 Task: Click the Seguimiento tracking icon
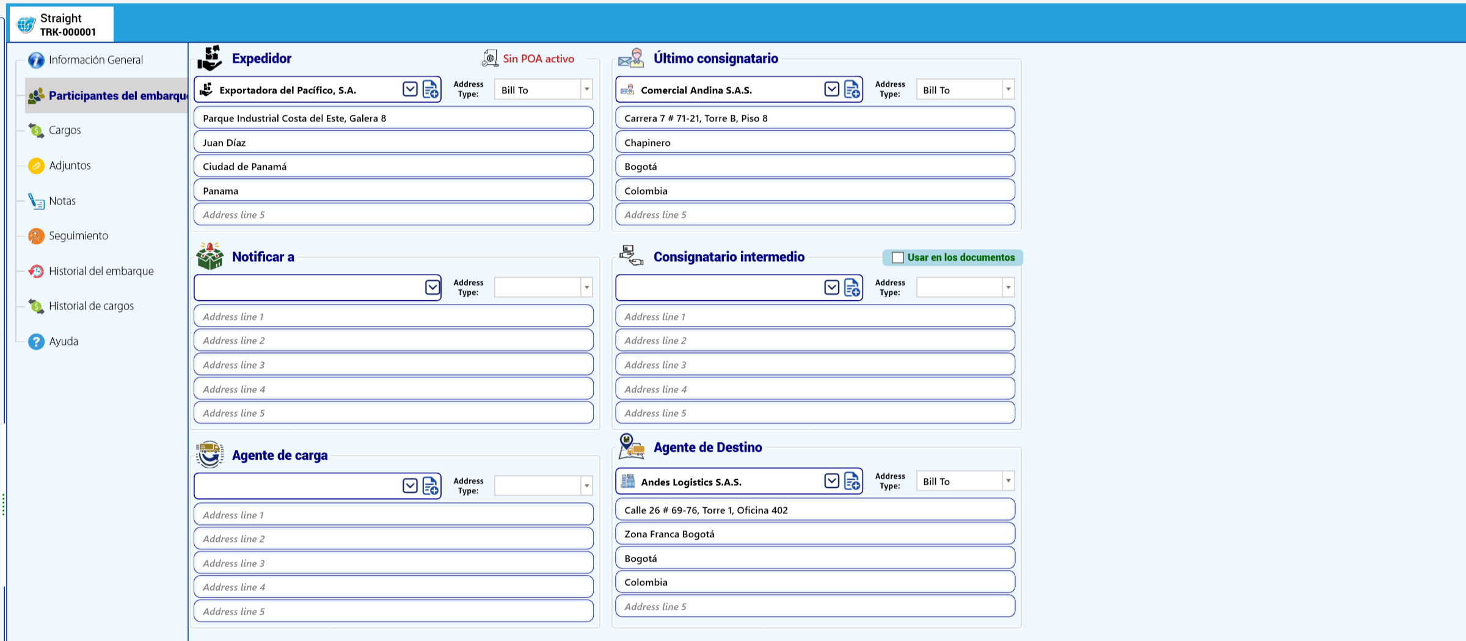pos(36,236)
